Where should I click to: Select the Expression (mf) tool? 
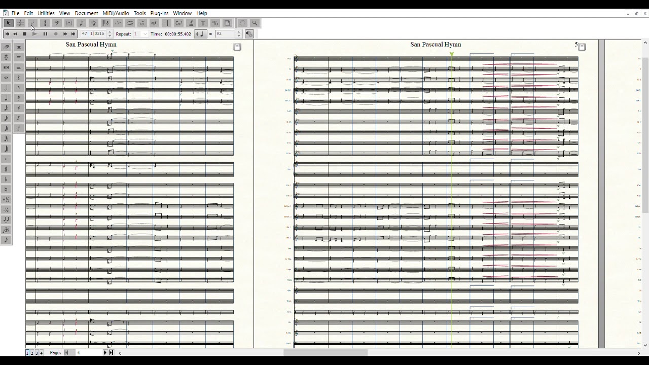(154, 23)
